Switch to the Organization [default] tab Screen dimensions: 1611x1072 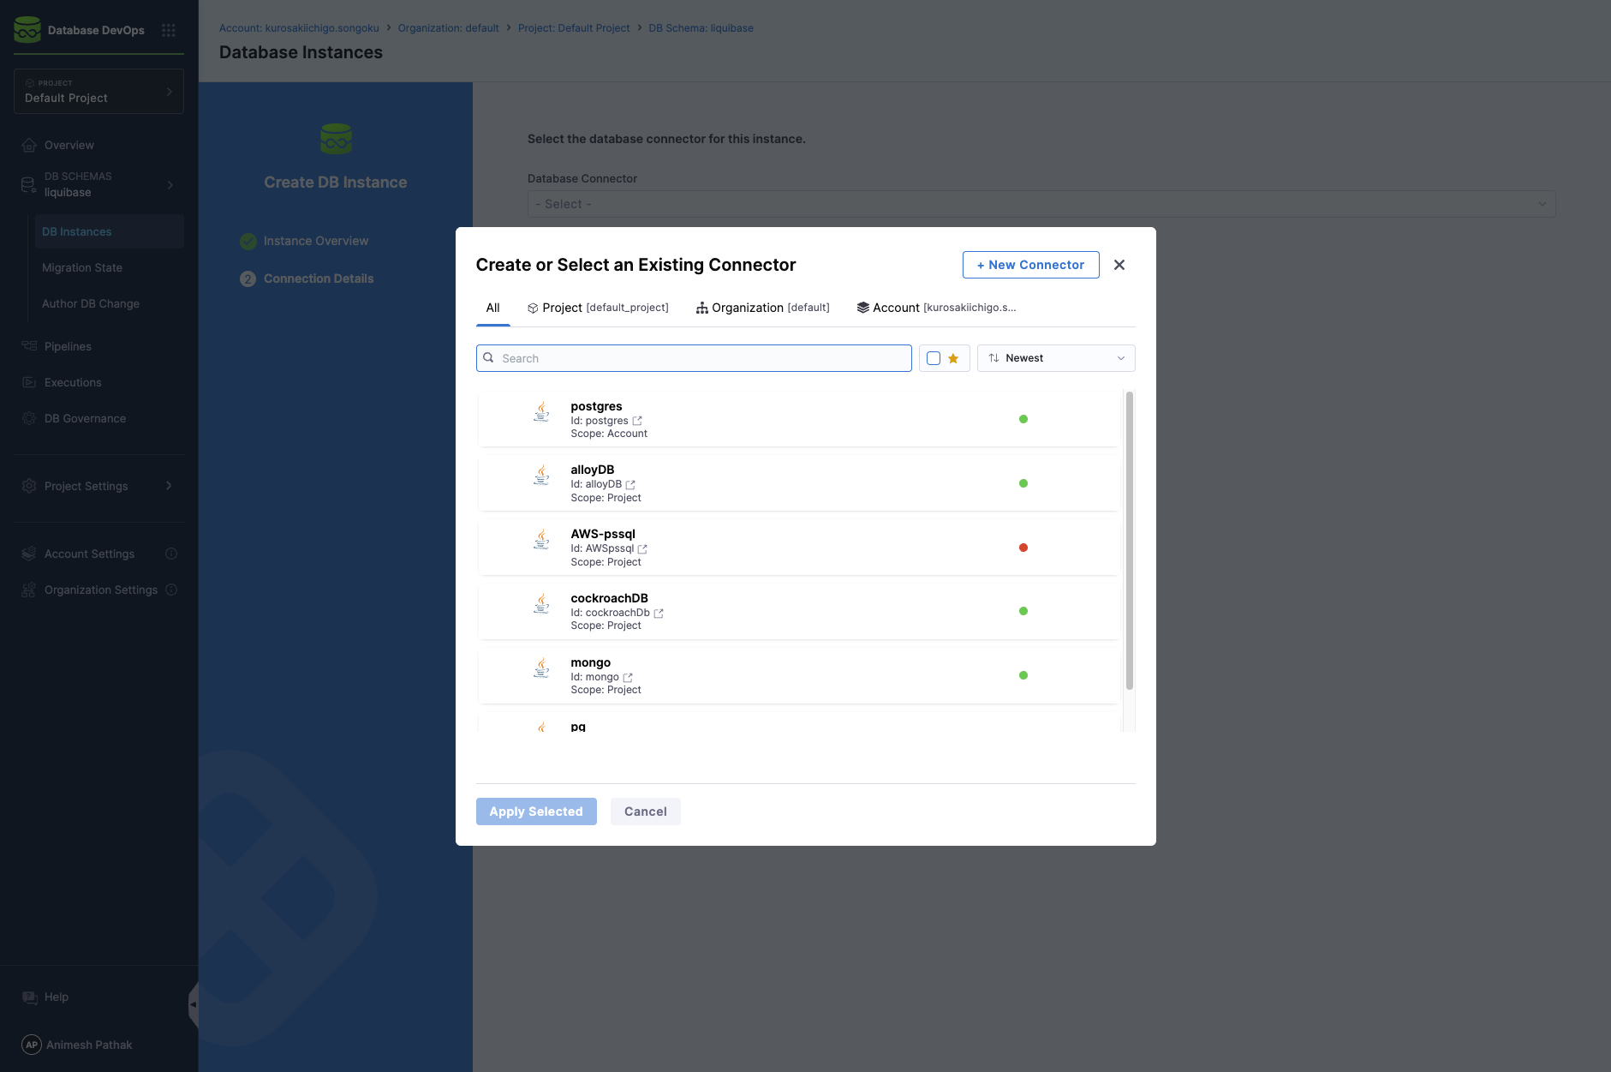coord(762,308)
